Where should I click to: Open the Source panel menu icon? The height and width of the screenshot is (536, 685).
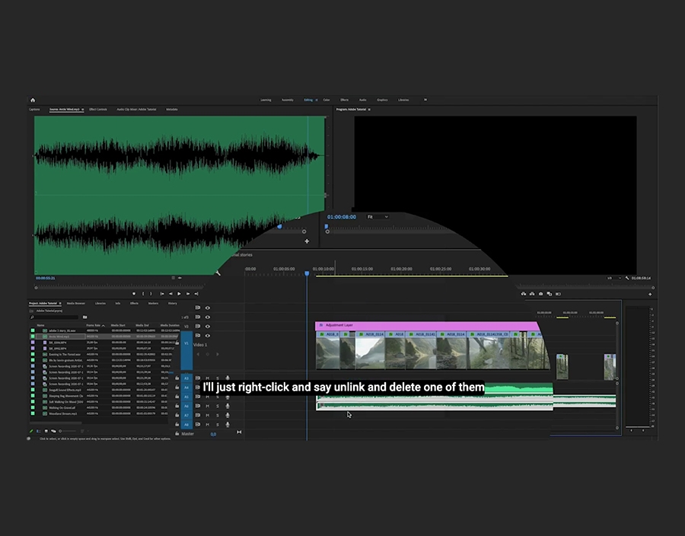[x=82, y=110]
